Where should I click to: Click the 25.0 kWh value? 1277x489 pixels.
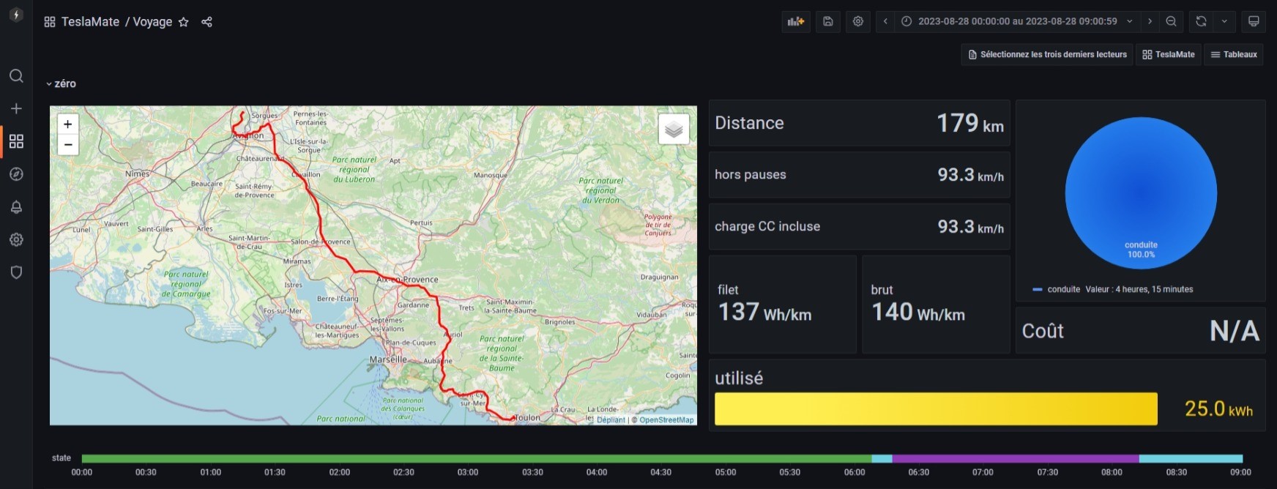point(1218,408)
